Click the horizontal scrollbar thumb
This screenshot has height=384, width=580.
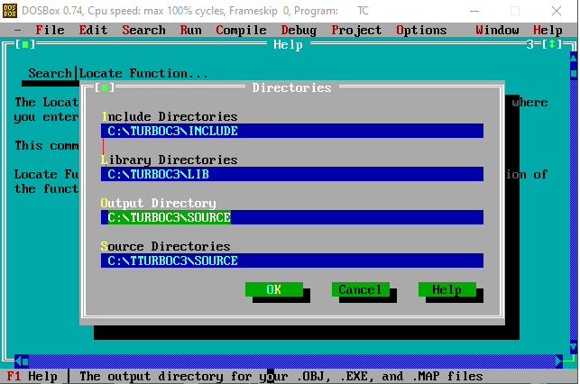click(x=25, y=361)
